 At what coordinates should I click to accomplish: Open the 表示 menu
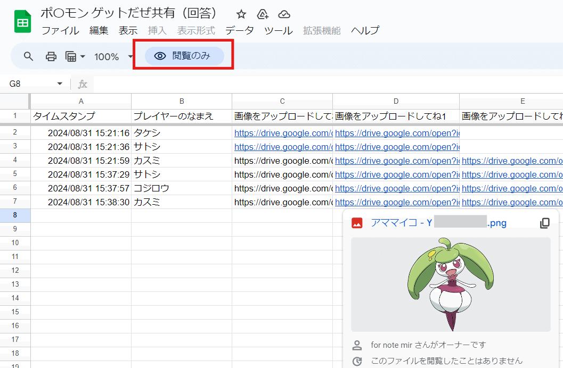128,31
